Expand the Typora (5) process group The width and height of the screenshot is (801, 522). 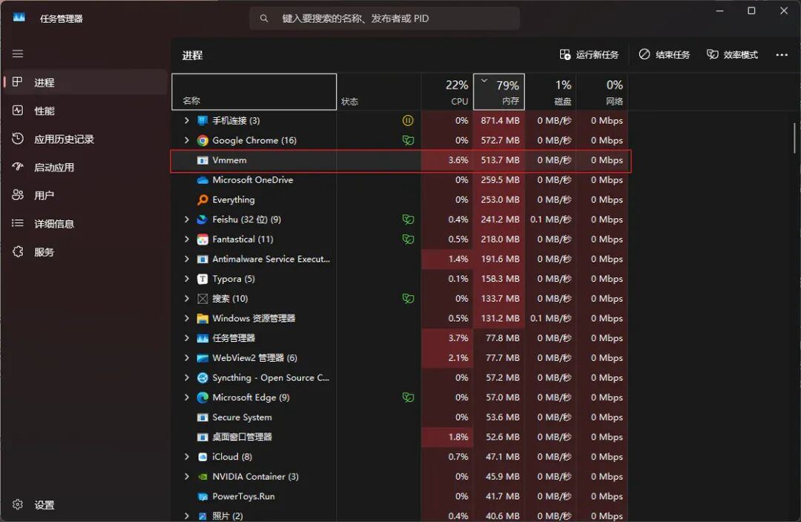[x=187, y=279]
